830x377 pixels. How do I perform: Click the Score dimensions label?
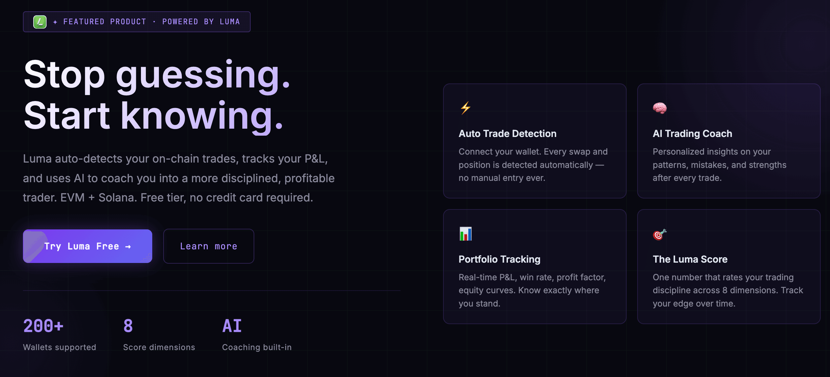159,347
